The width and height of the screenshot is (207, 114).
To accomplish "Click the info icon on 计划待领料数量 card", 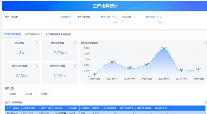I will (x=75, y=65).
